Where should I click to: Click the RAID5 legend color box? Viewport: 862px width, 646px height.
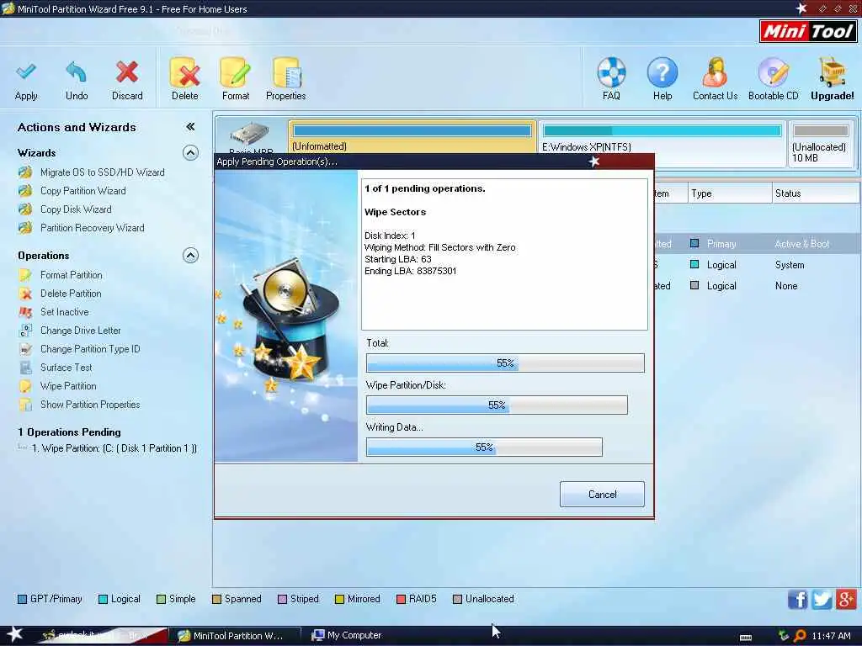tap(401, 599)
